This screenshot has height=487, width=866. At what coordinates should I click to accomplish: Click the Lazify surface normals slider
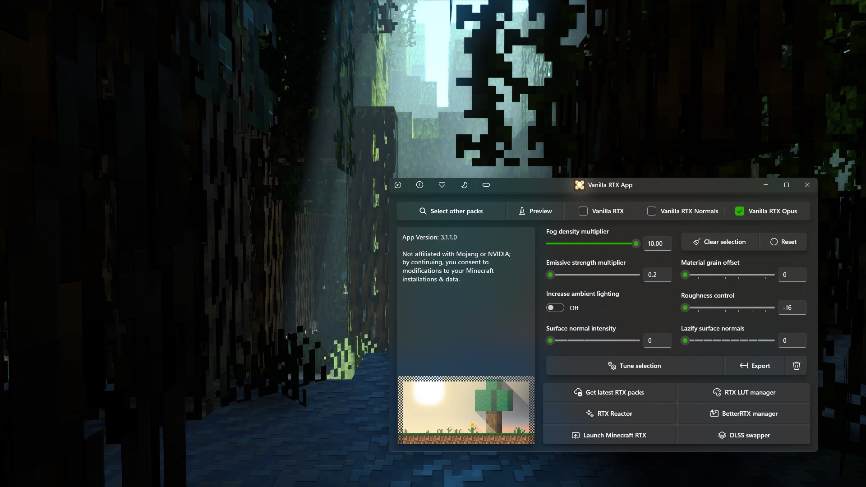click(728, 340)
